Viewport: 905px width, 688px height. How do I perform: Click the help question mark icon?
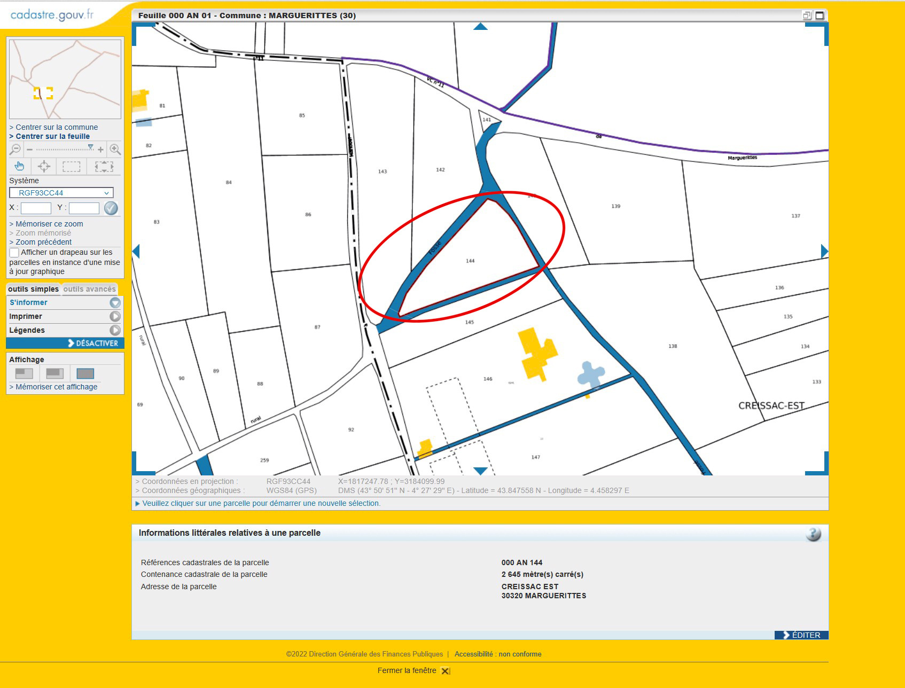813,534
